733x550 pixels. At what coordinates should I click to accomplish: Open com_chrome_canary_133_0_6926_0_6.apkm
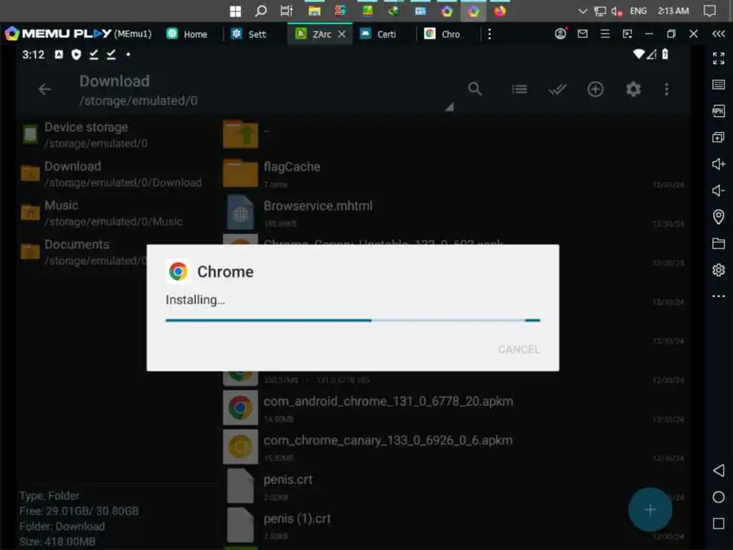(453, 447)
